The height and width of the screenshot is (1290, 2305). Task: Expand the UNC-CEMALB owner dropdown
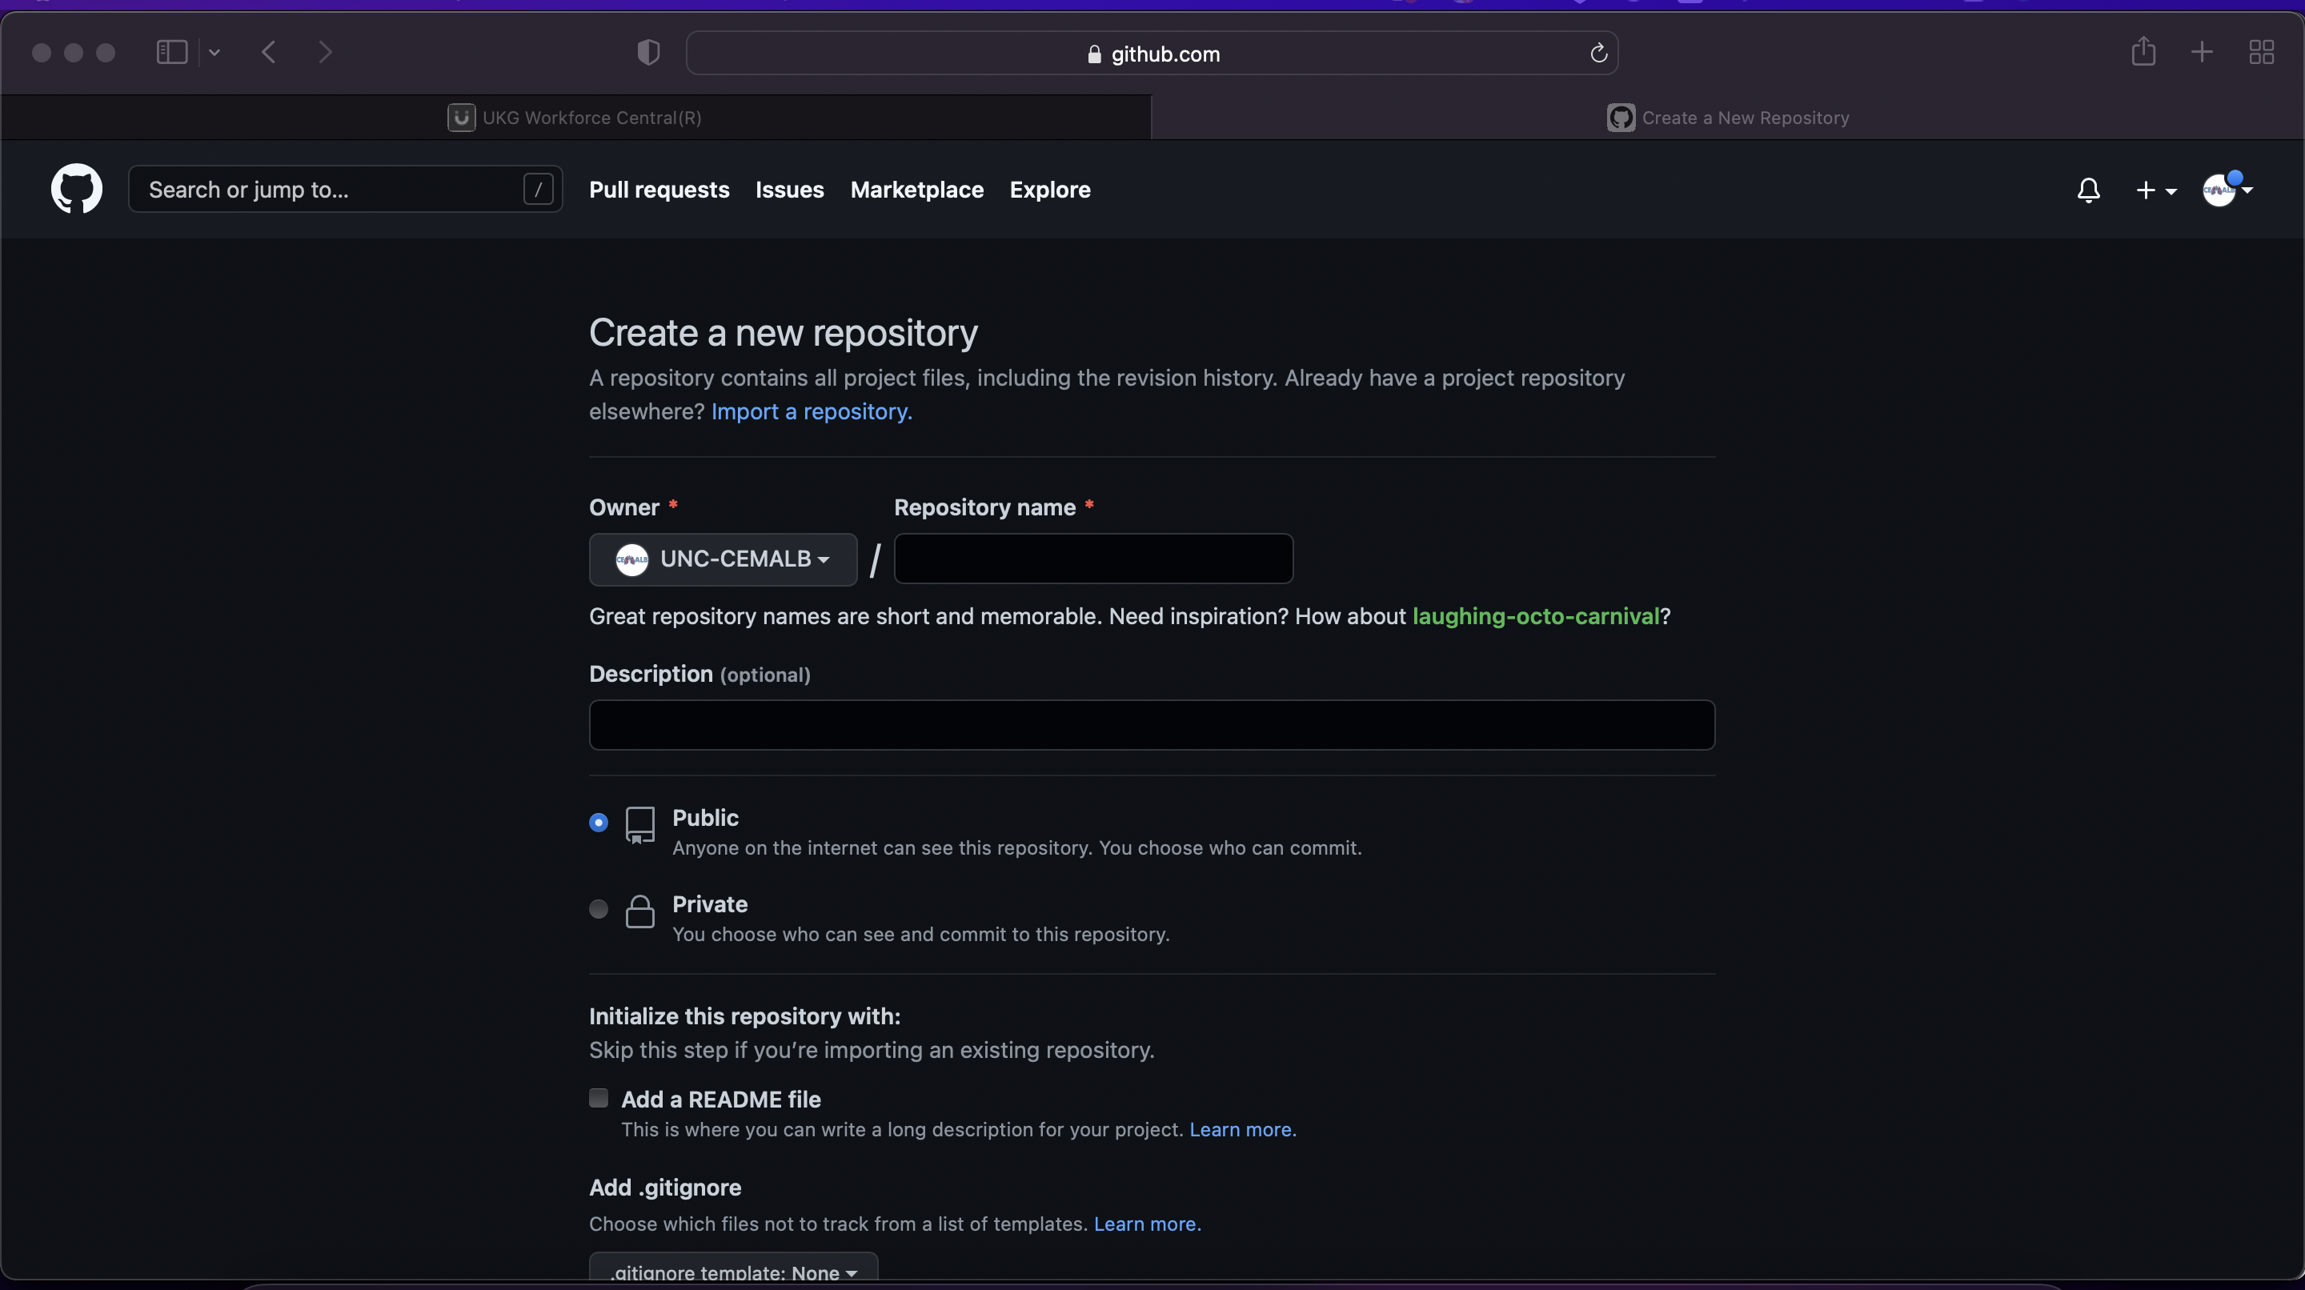pos(722,559)
